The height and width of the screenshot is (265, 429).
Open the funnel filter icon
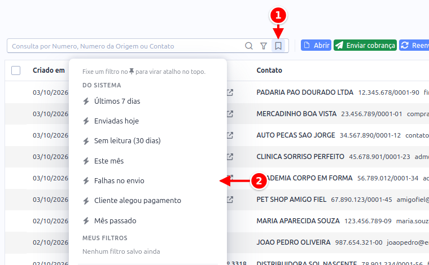(x=264, y=46)
